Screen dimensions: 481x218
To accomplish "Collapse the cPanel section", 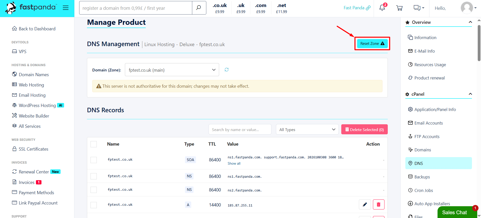I will coord(470,94).
